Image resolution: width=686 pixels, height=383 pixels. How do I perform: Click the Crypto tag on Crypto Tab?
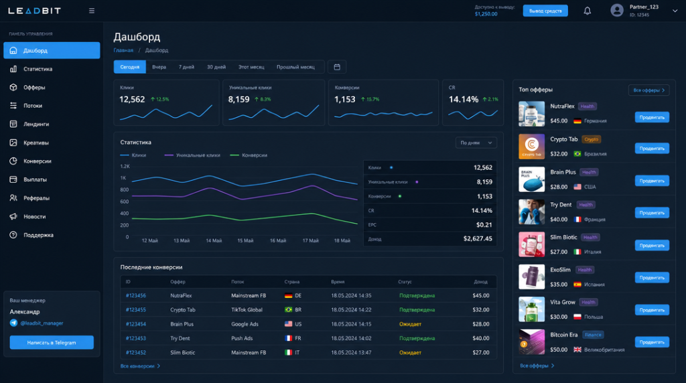tap(591, 139)
